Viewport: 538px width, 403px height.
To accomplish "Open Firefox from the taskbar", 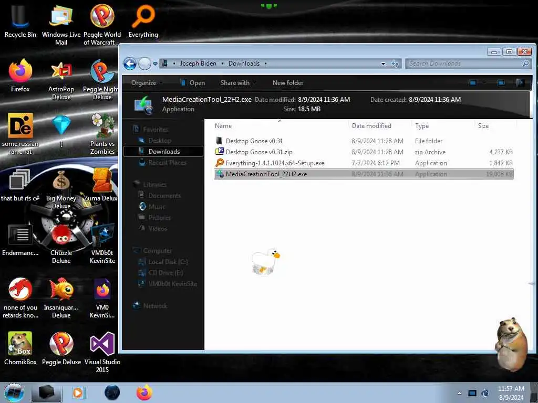I will click(144, 393).
